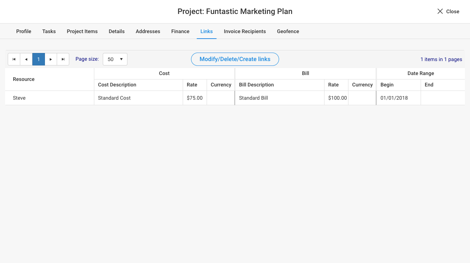Select the Steve resource cell
Viewport: 470px width, 263px height.
(x=50, y=98)
